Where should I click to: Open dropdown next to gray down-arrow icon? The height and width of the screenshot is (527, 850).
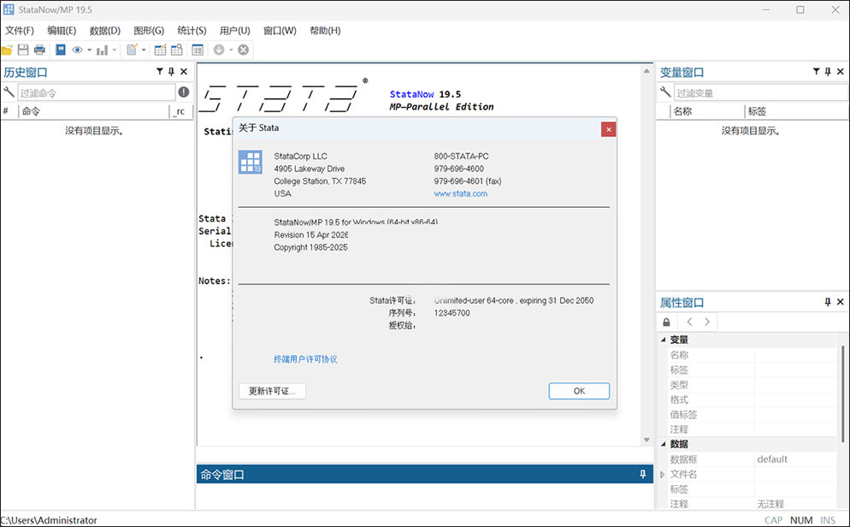[x=231, y=50]
